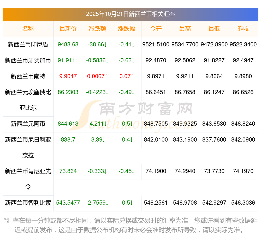Select the 昨收 column header
The height and width of the screenshot is (238, 261).
[243, 29]
